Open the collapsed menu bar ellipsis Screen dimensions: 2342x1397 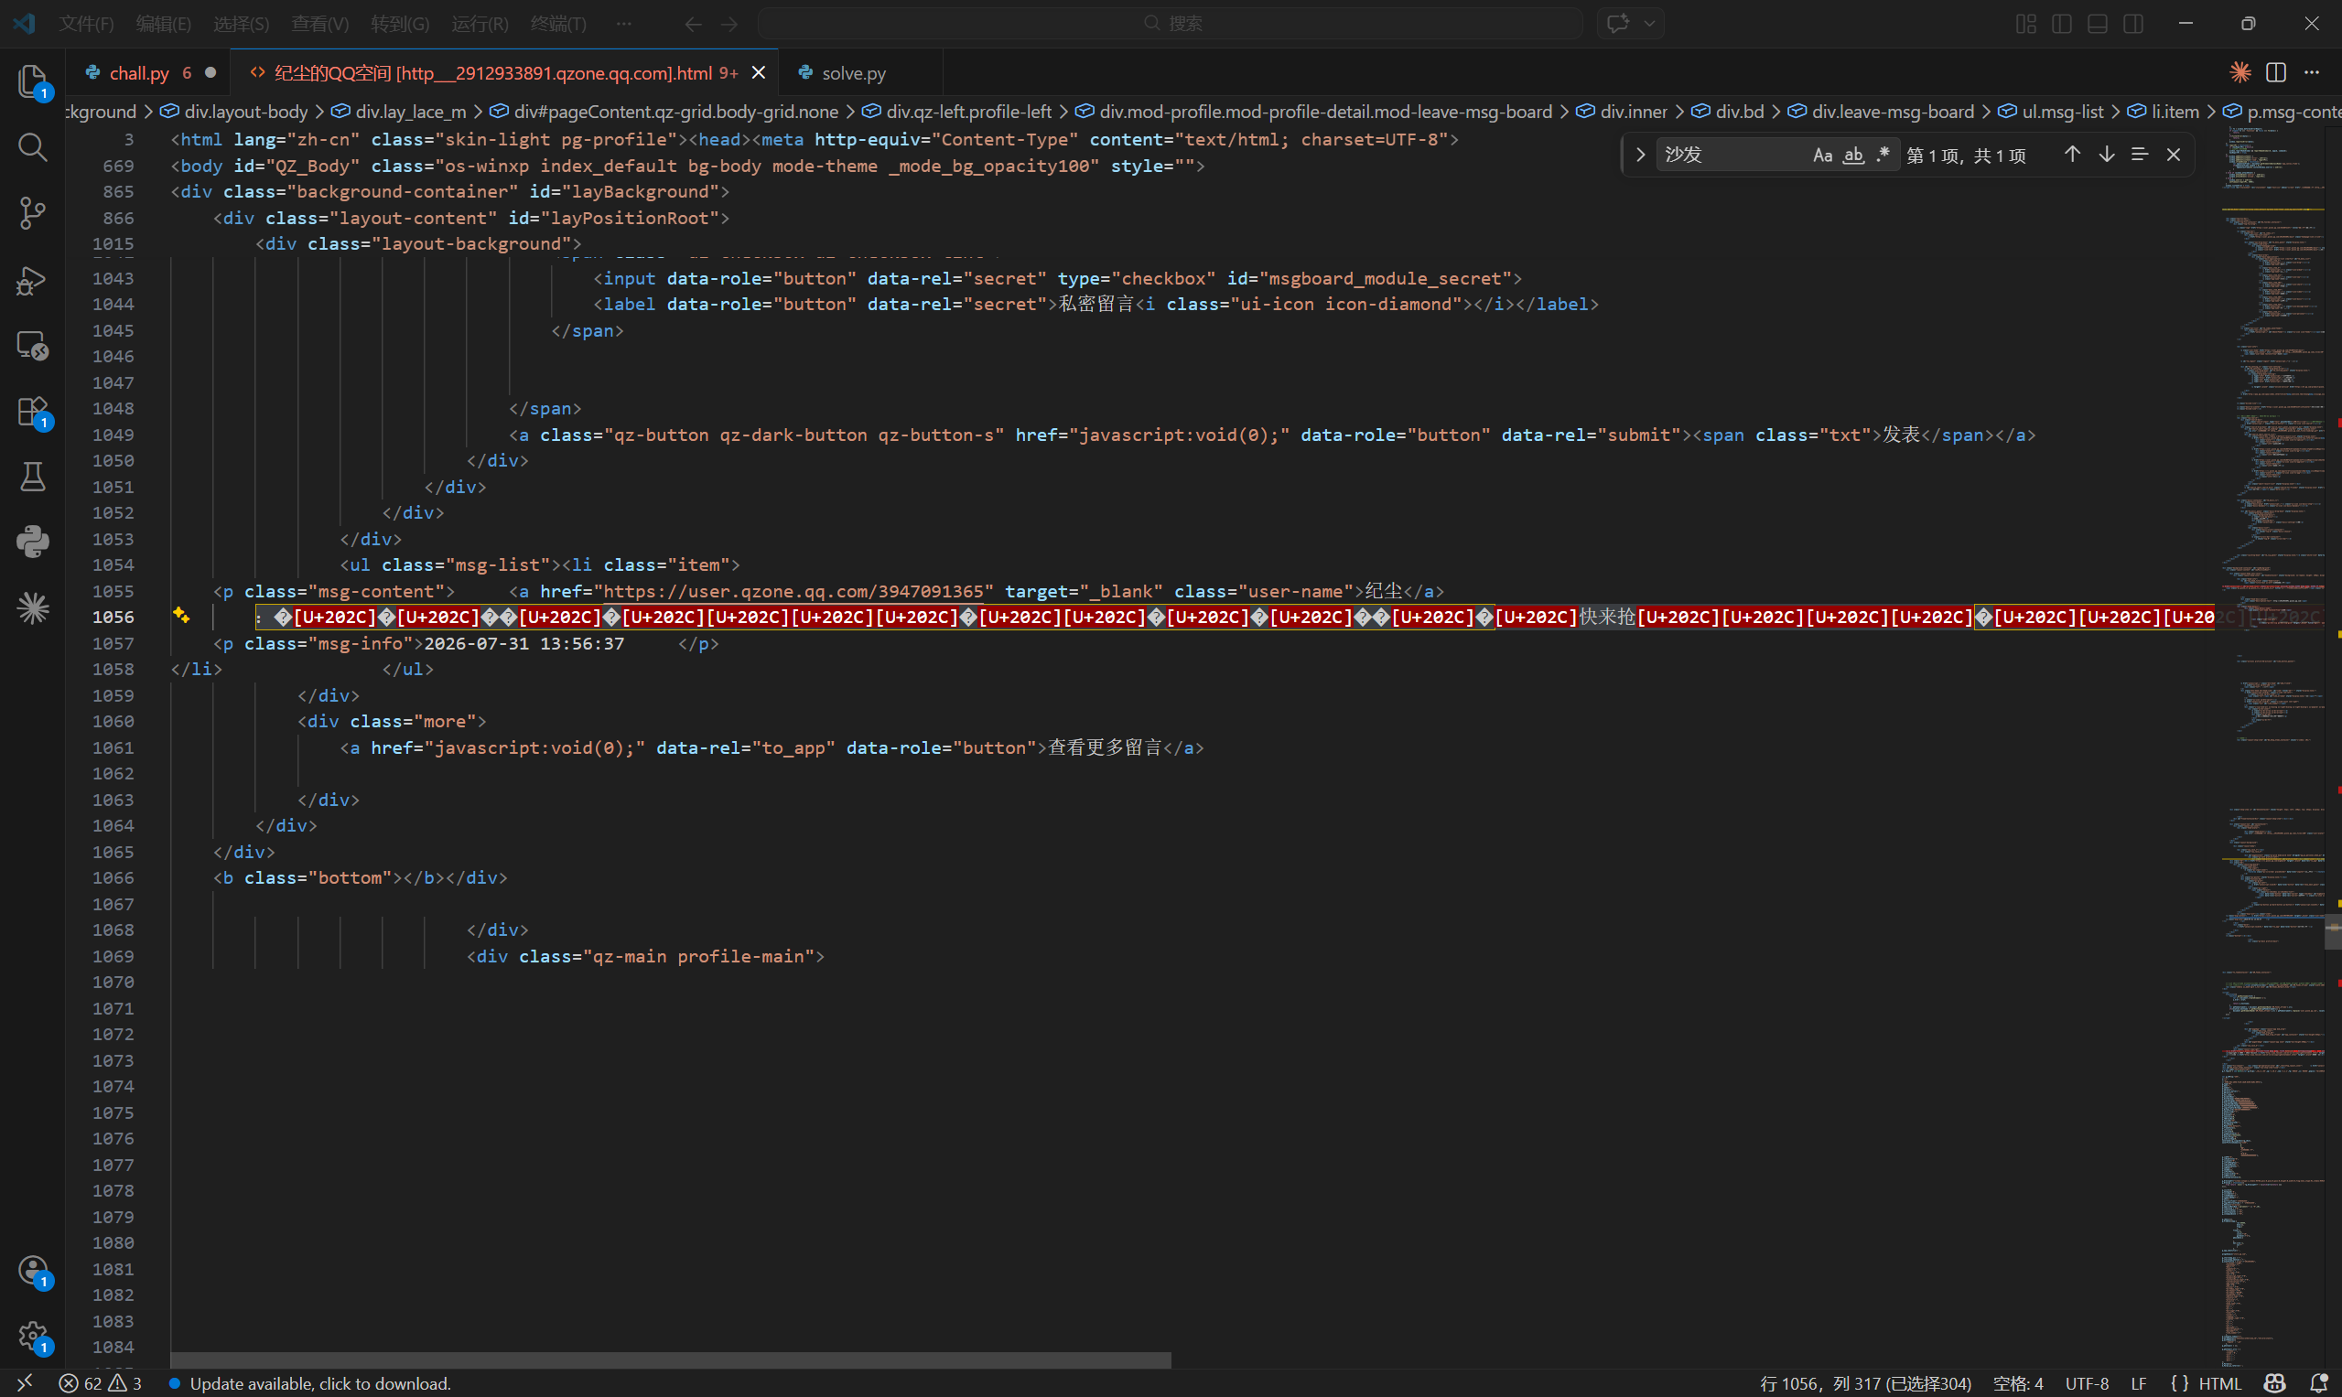tap(623, 24)
